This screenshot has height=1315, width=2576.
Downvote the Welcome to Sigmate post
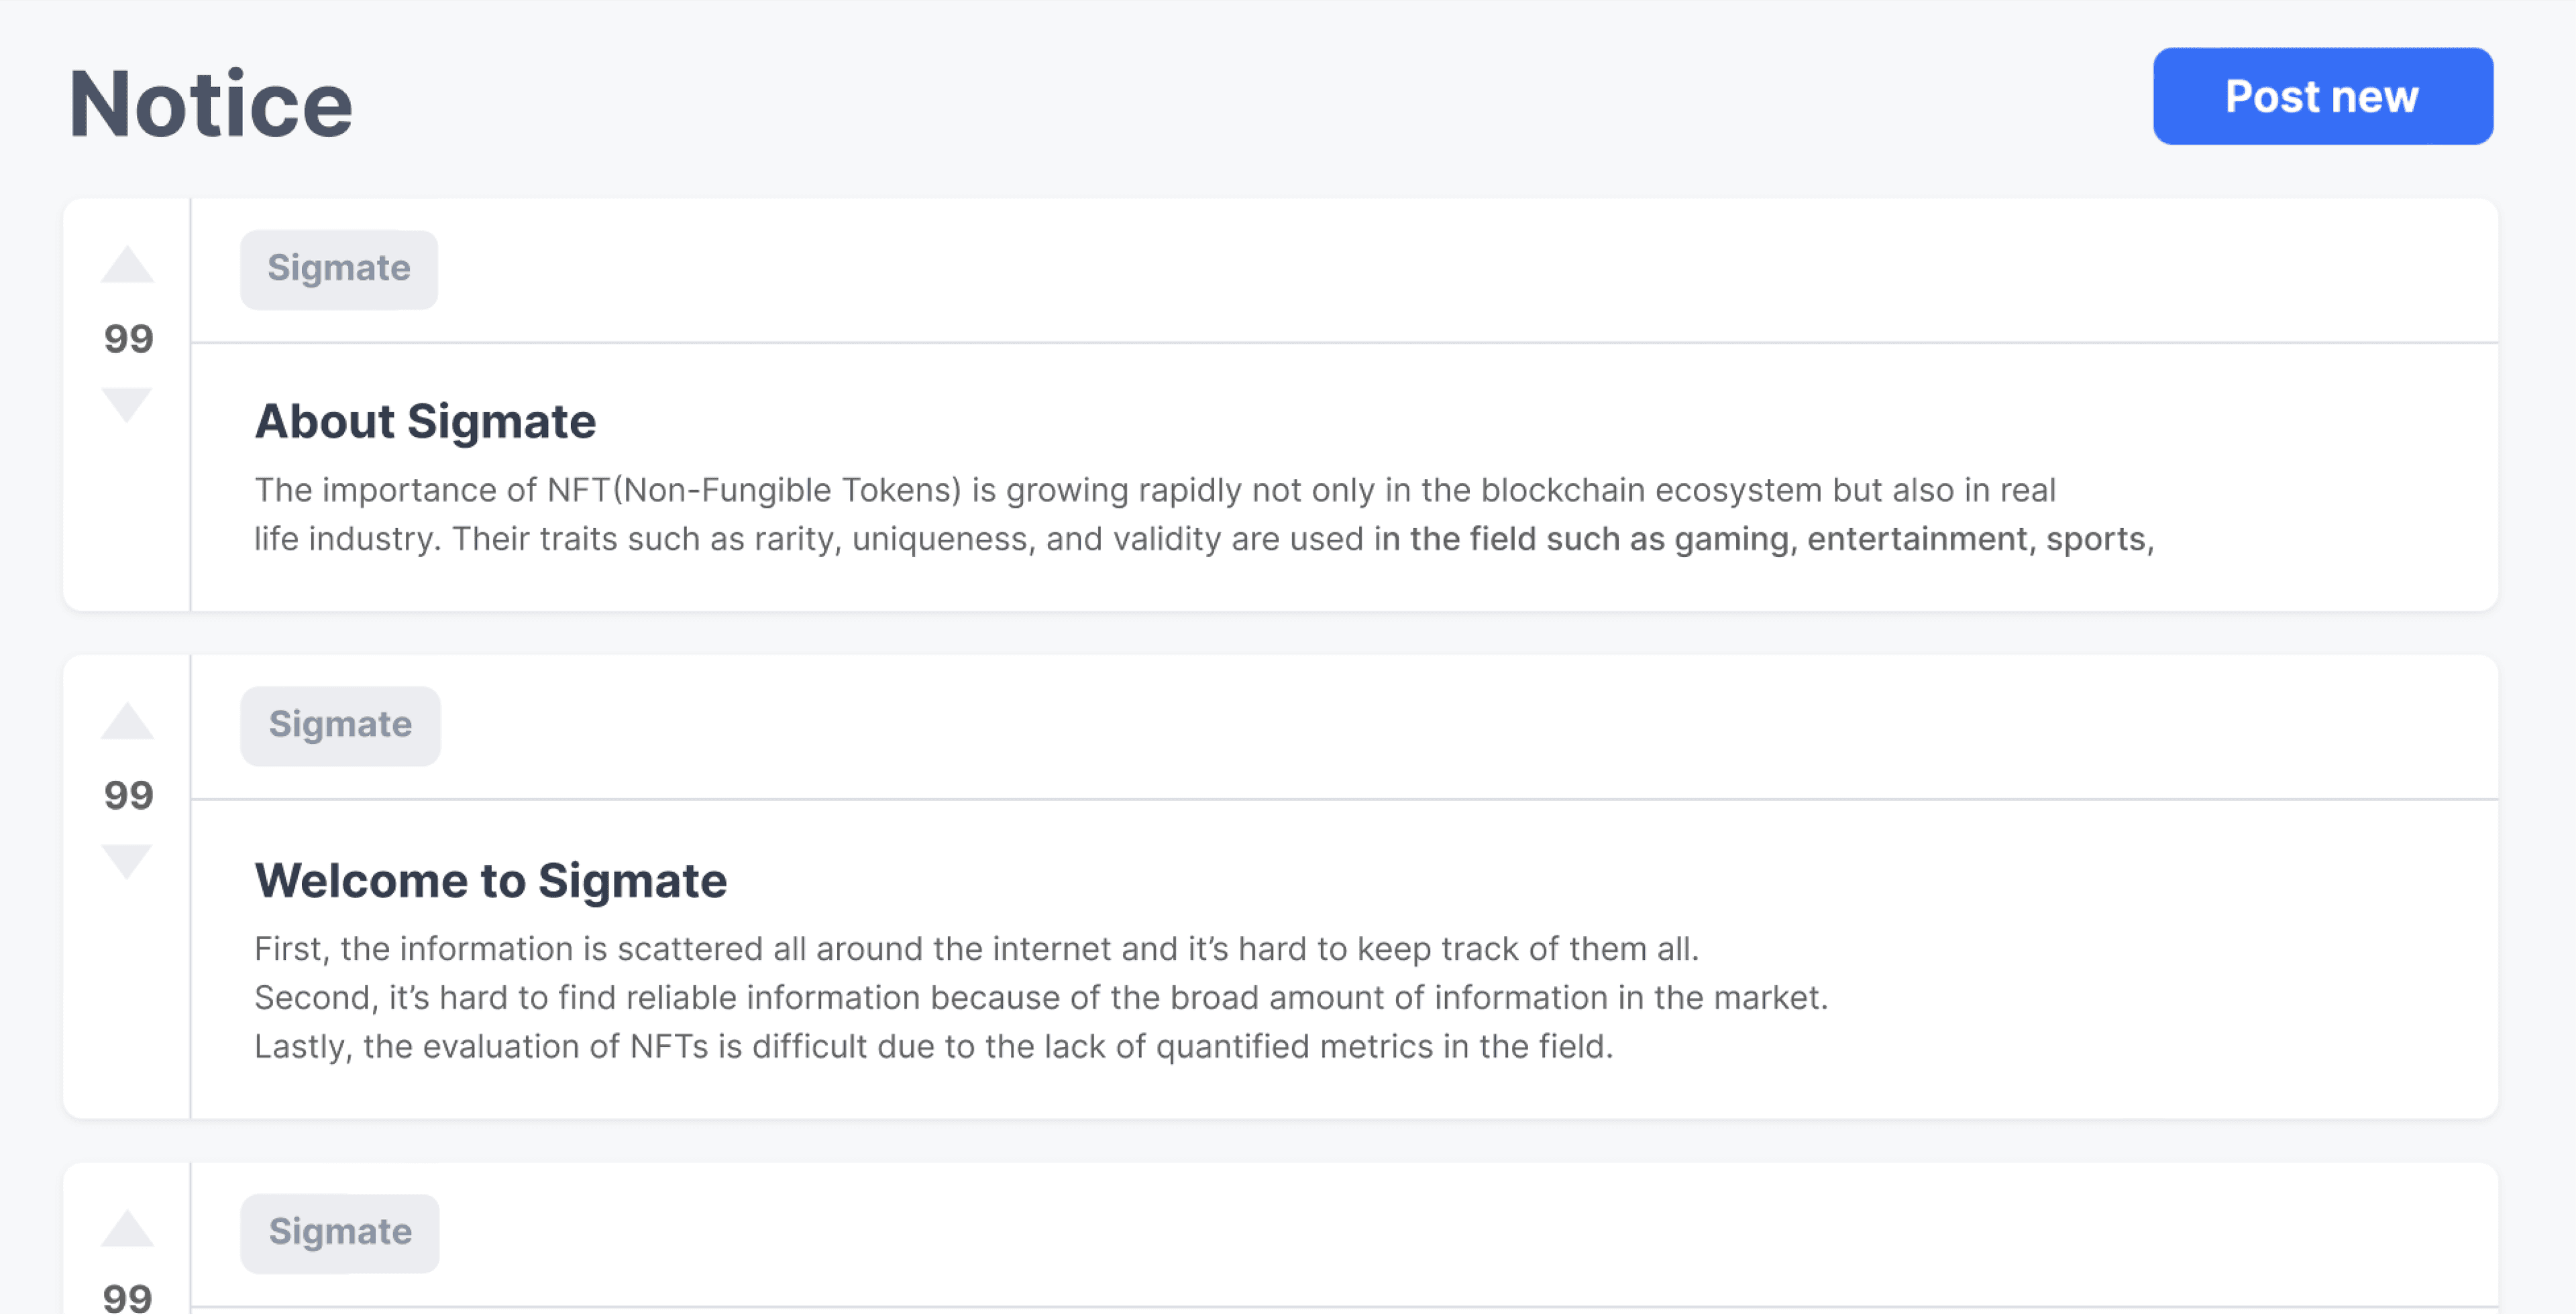(128, 861)
